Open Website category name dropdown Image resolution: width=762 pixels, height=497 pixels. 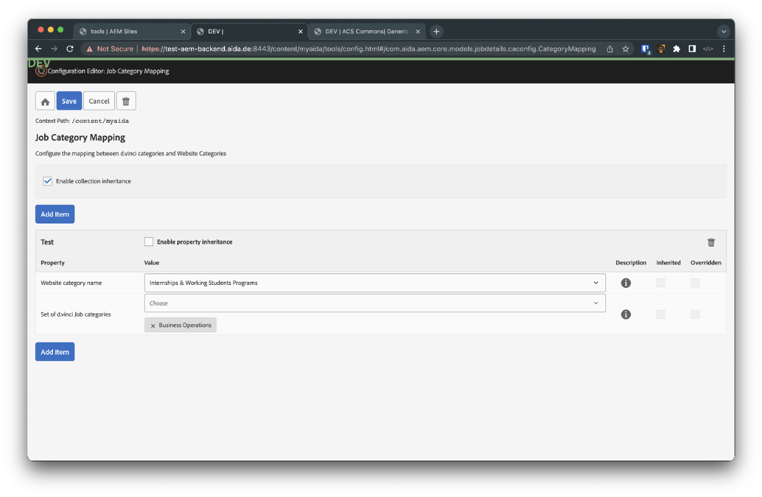[x=374, y=283]
